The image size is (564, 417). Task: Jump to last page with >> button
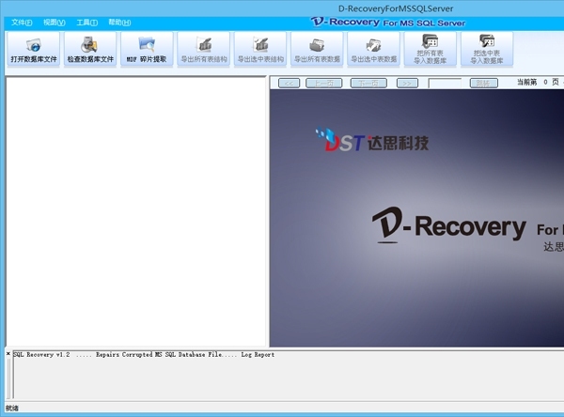click(407, 83)
